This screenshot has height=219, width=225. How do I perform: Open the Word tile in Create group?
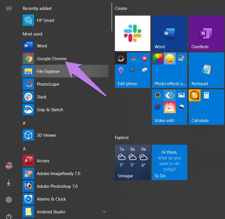[x=169, y=33]
